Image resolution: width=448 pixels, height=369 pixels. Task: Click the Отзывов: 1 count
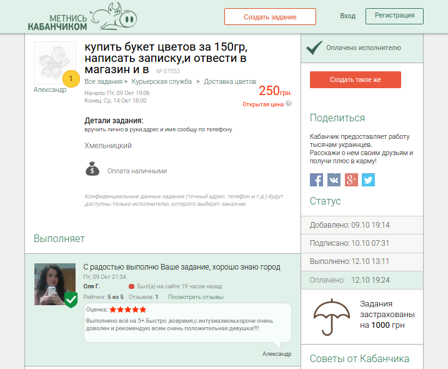tap(143, 297)
